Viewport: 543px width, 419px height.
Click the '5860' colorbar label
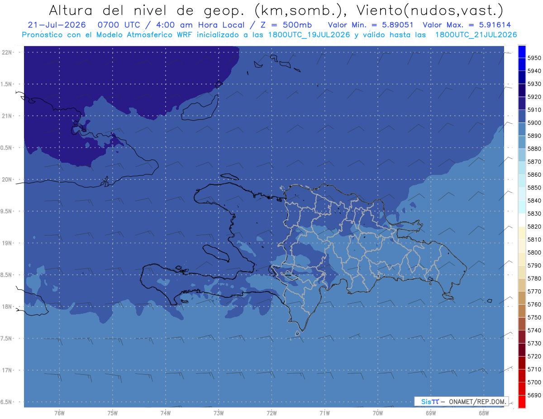(534, 174)
